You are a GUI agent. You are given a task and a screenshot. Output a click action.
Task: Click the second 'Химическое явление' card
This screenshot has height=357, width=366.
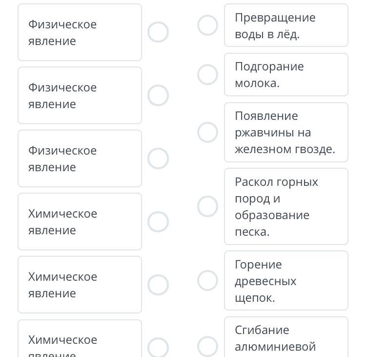point(80,285)
